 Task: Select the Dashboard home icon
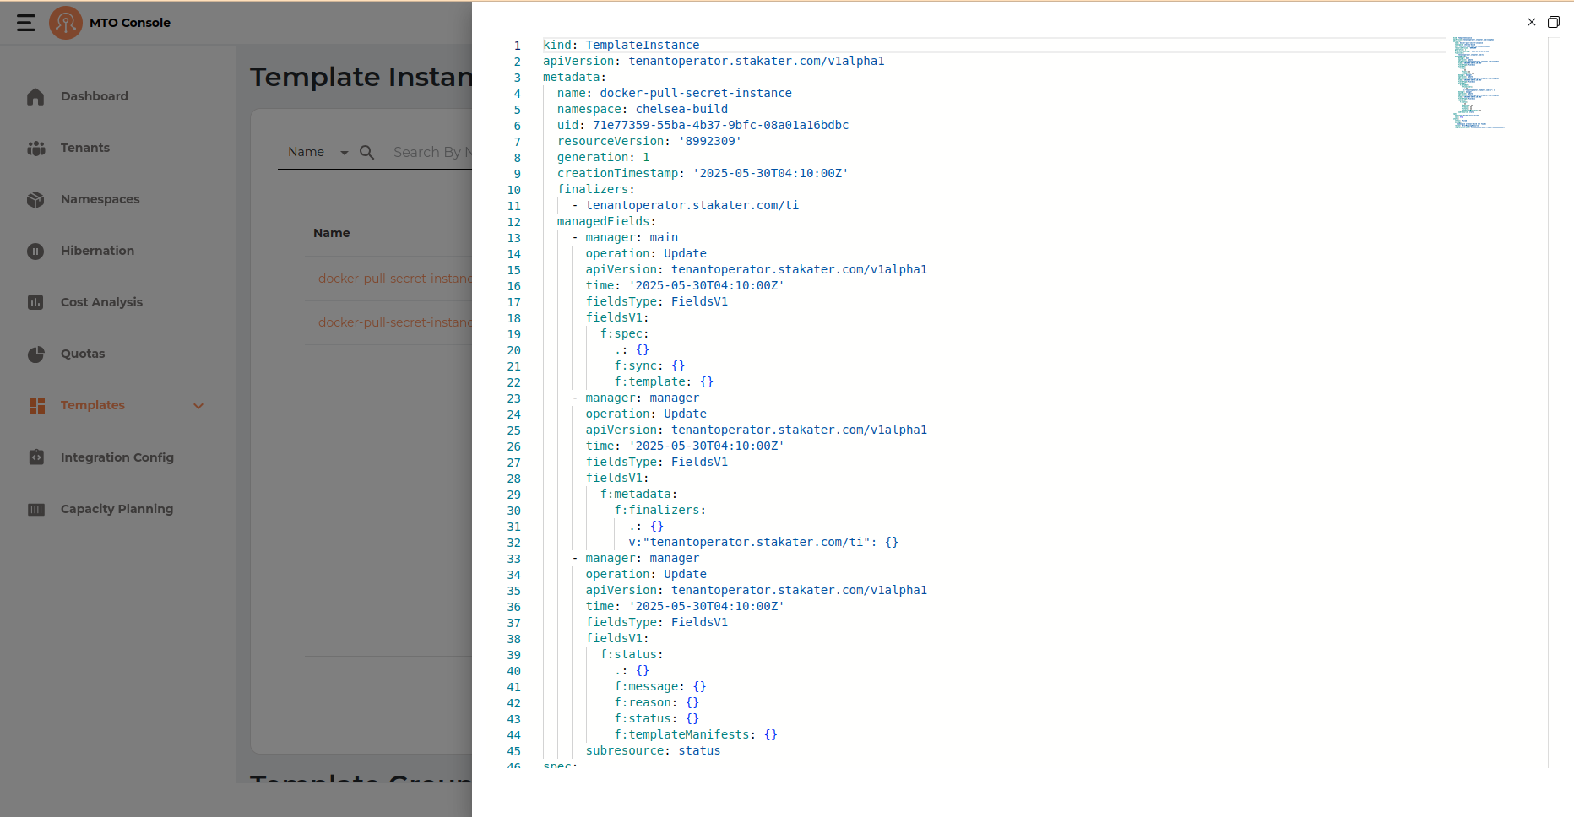36,96
